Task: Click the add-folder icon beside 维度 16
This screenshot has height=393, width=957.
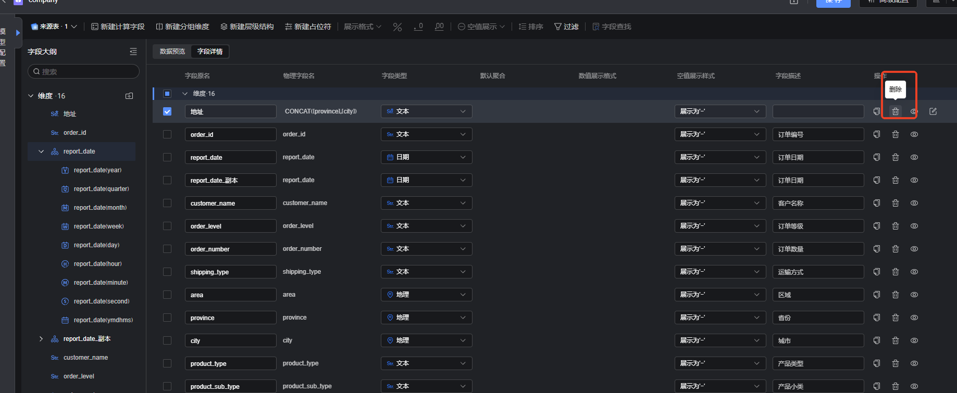Action: coord(129,96)
